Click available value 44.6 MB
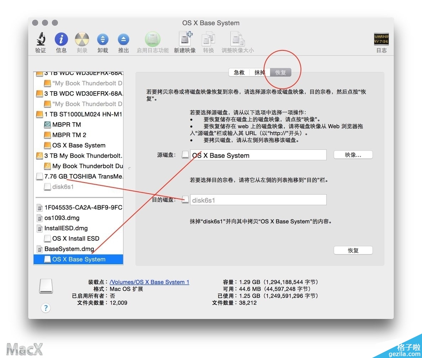Screen dimensions: 422x358 pyautogui.click(x=250, y=289)
